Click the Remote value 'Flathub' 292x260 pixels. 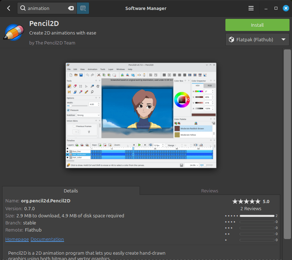pyautogui.click(x=33, y=230)
